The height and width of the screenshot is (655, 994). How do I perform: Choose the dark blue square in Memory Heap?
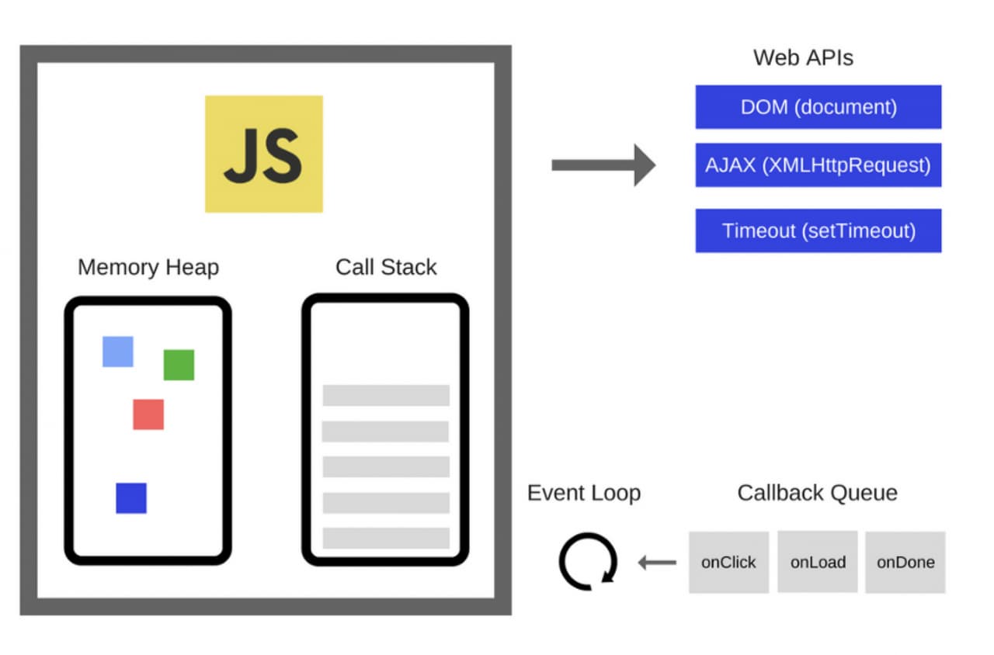point(131,498)
